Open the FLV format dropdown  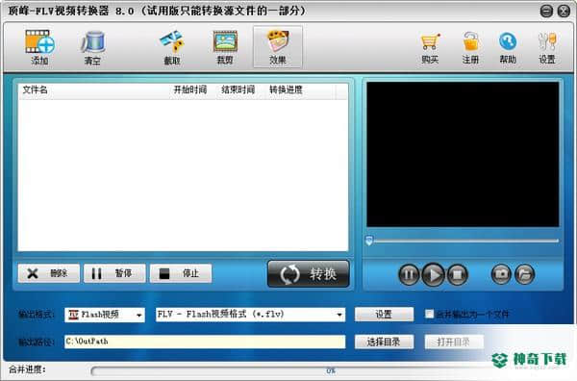[x=251, y=315]
